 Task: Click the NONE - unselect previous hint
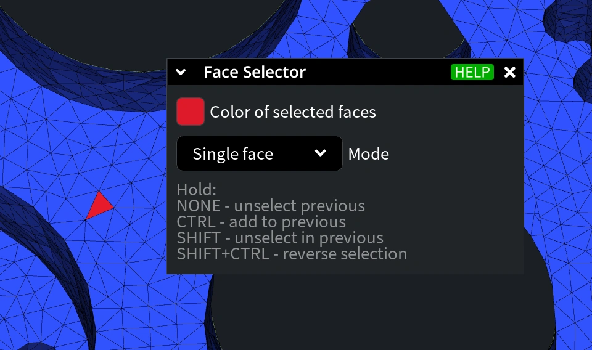tap(271, 206)
